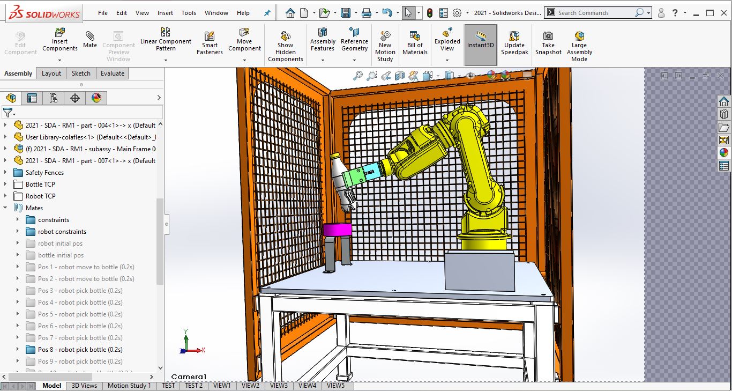This screenshot has width=732, height=391.
Task: Open the Reference Geometry dropdown arrow
Action: coord(354,60)
